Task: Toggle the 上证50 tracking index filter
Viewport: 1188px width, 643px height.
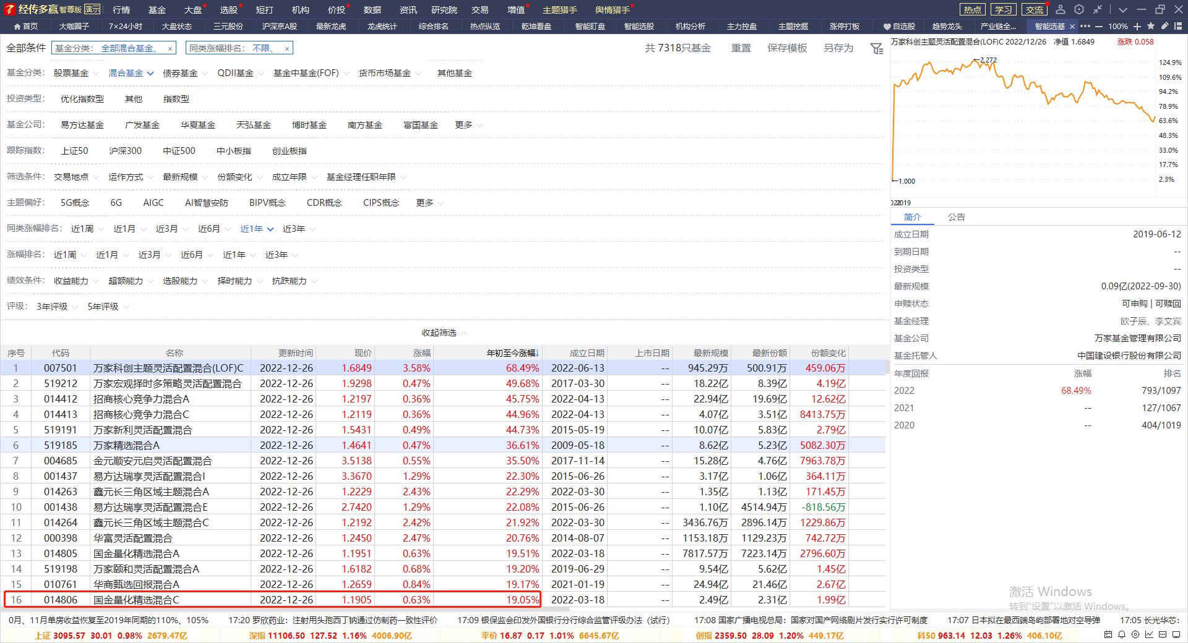Action: pyautogui.click(x=74, y=151)
